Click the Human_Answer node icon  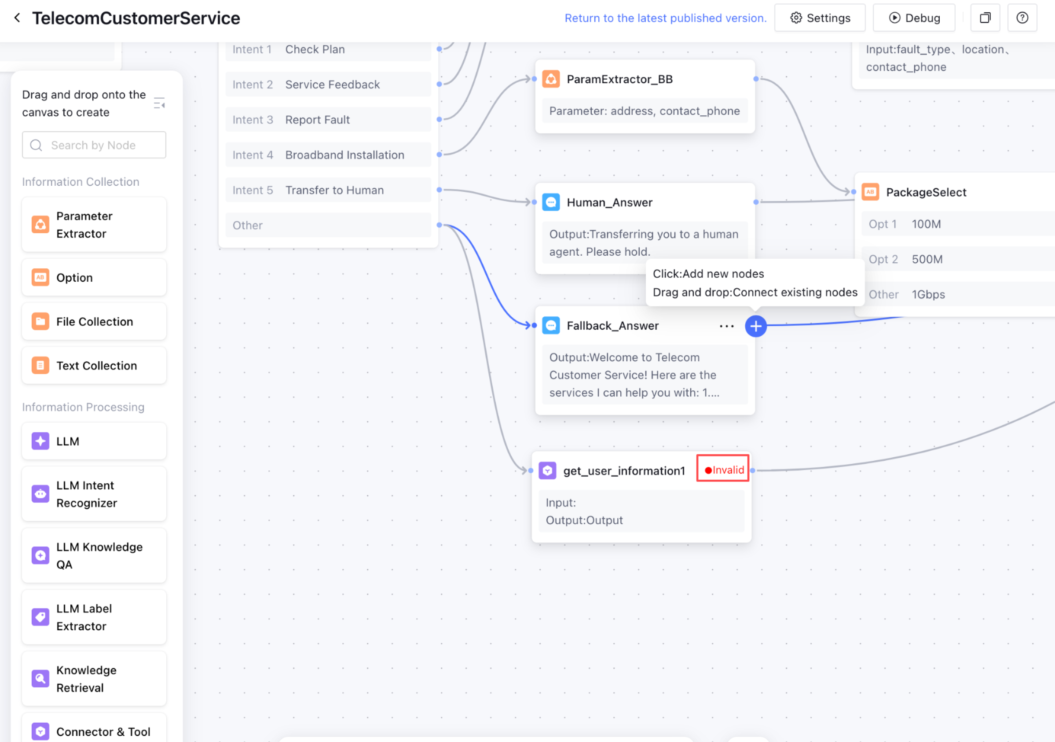click(x=551, y=202)
